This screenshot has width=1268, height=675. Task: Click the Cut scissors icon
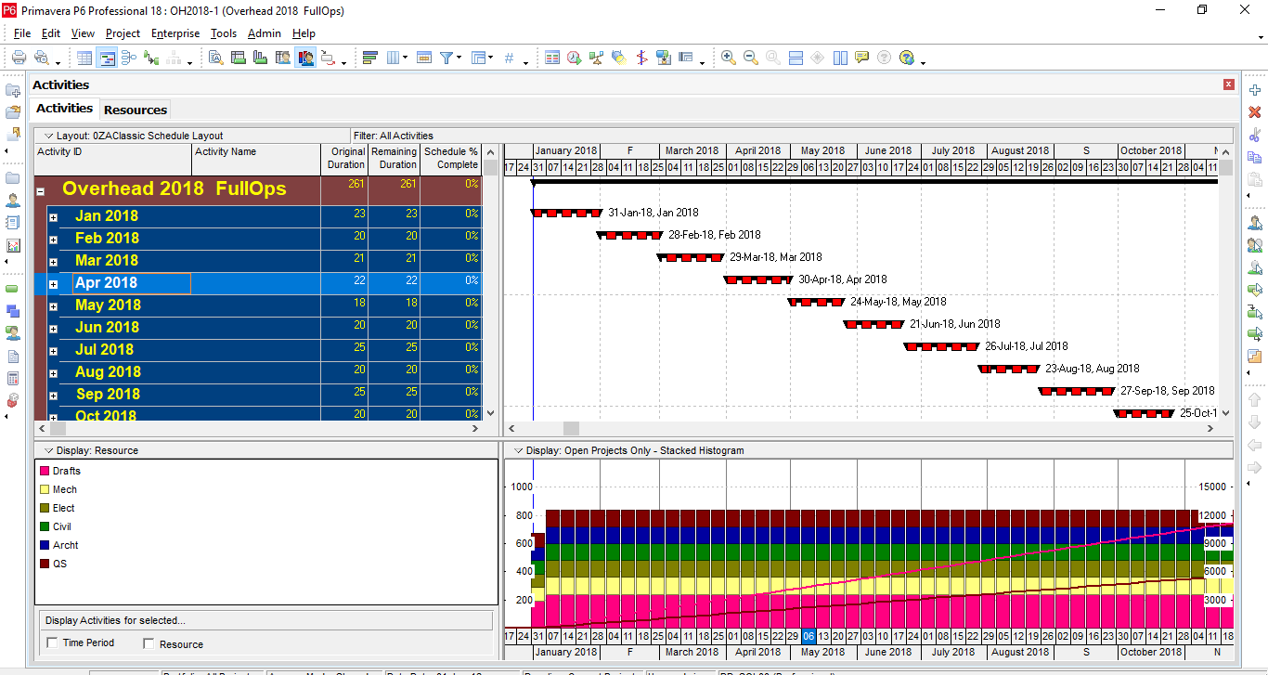[x=1255, y=135]
